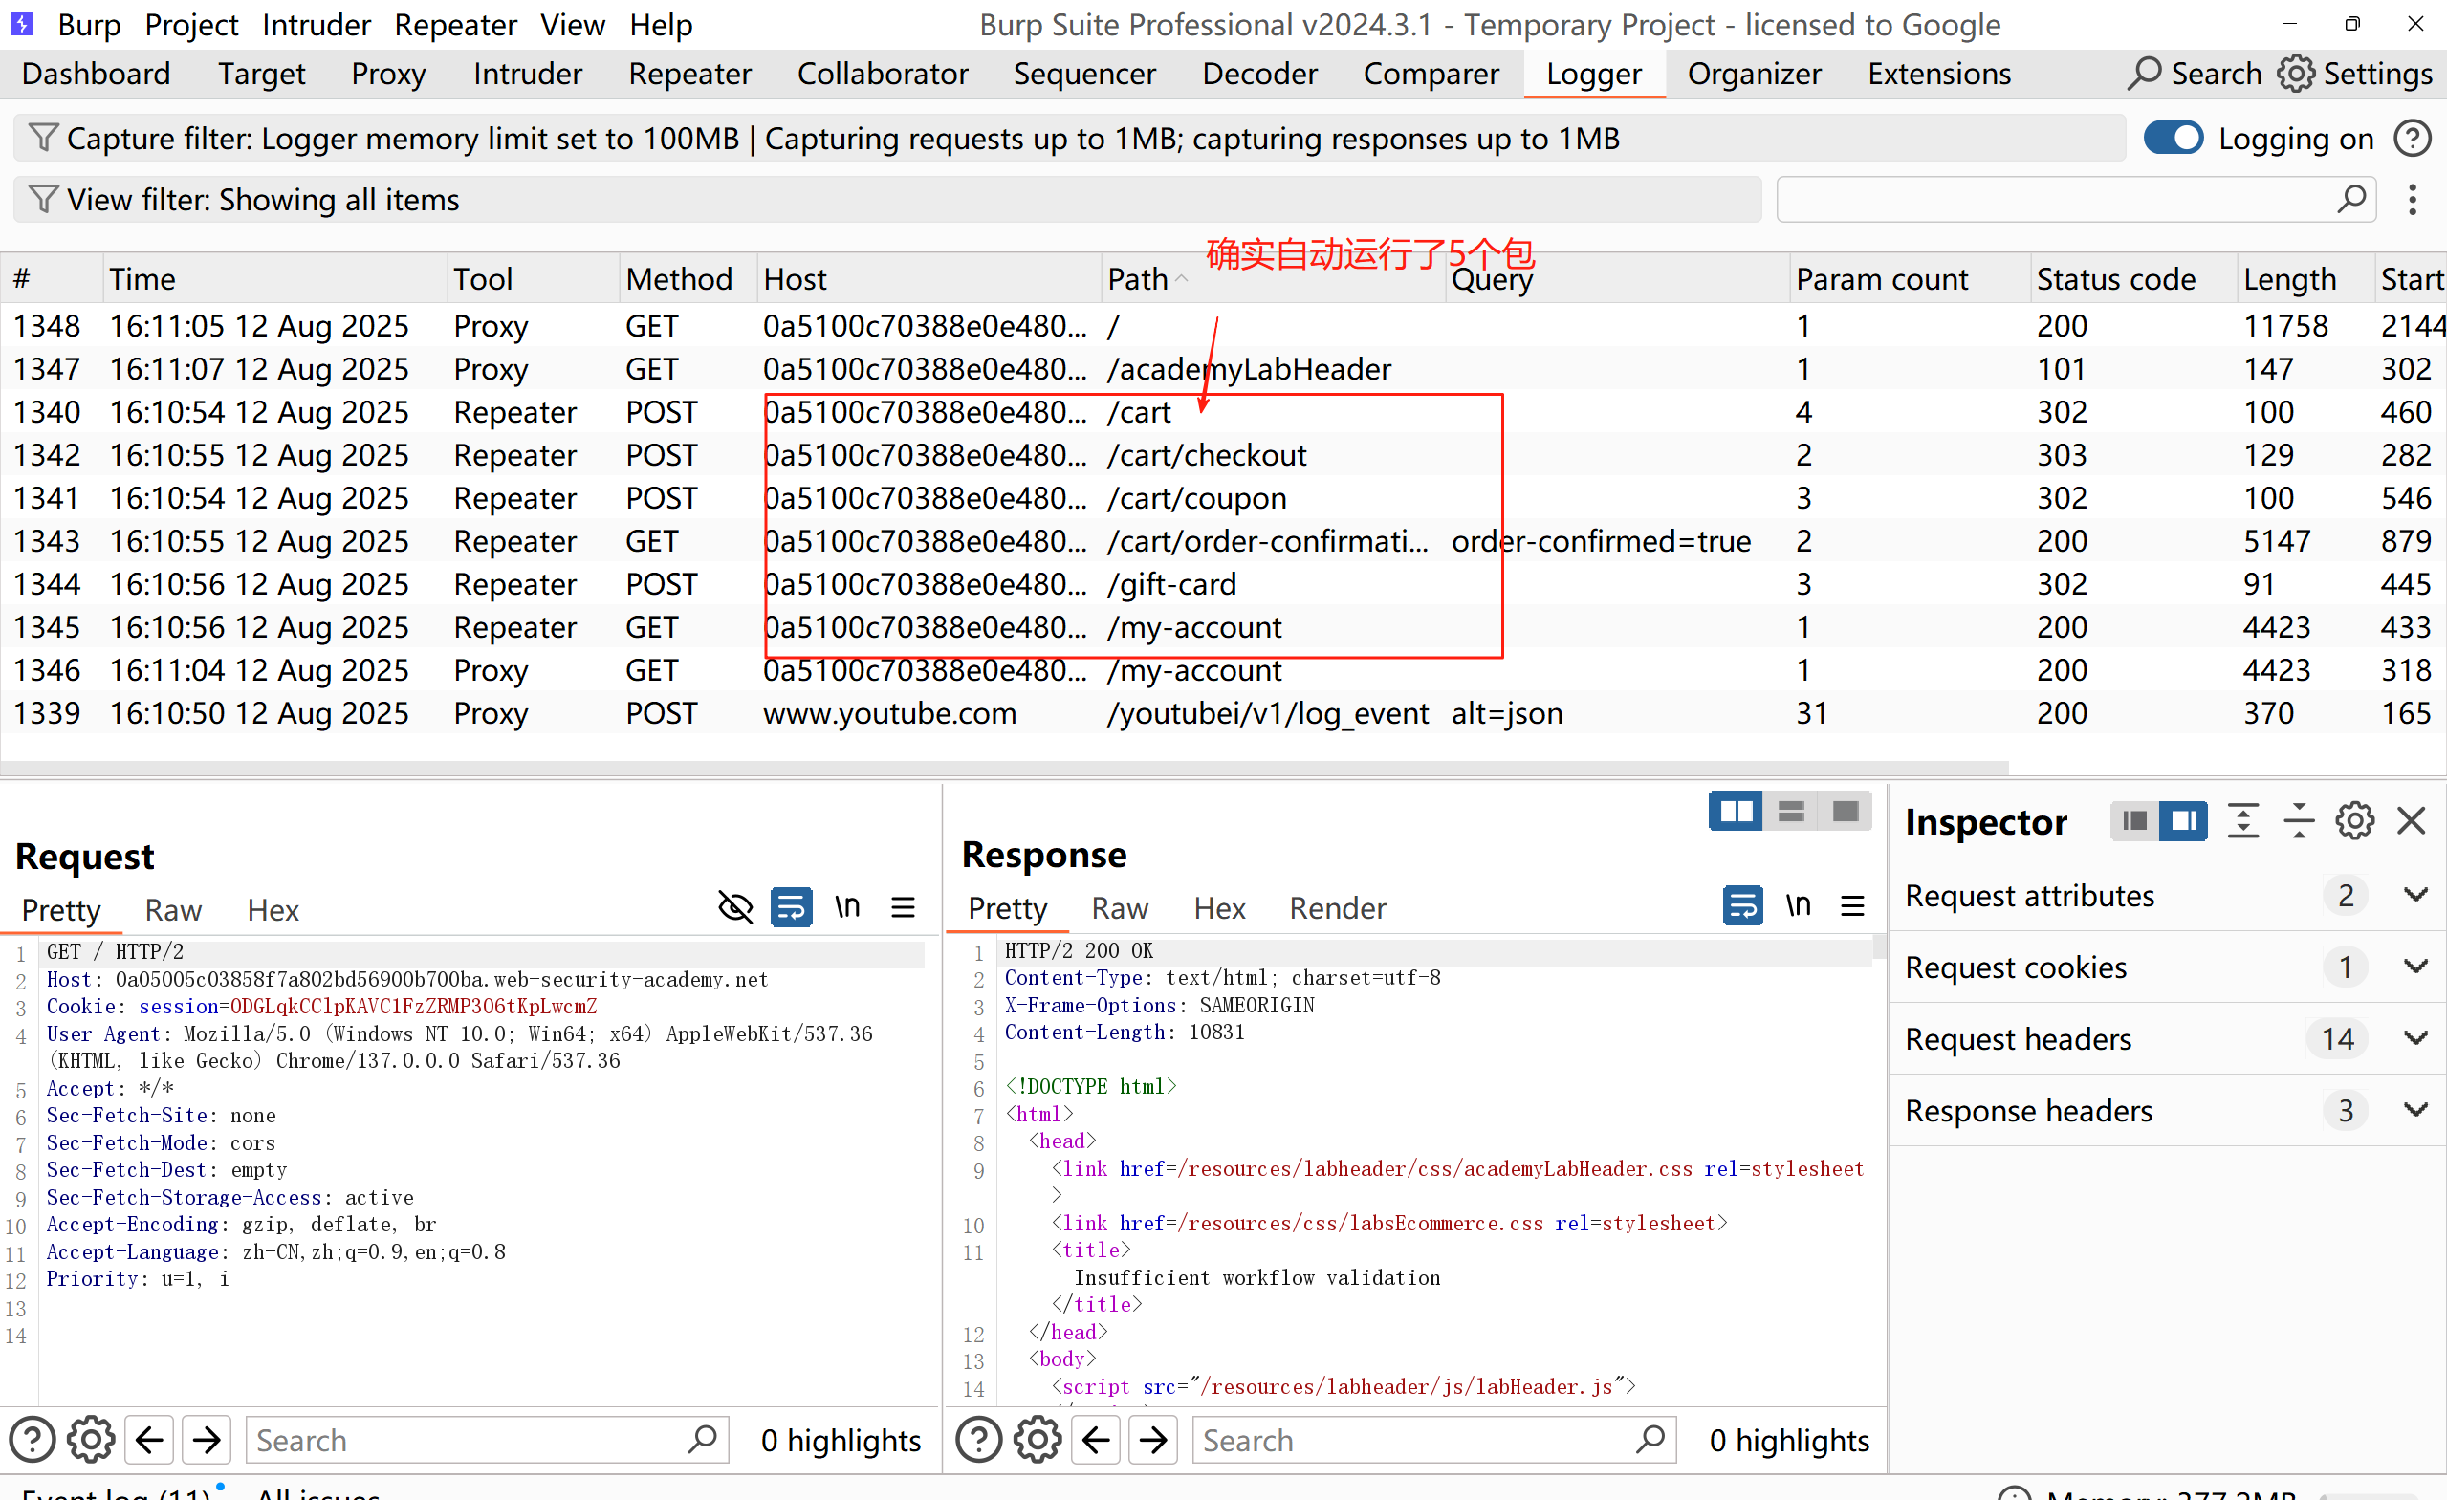Toggle line wrap in Response panel
Viewport: 2447px width, 1500px height.
click(1742, 905)
